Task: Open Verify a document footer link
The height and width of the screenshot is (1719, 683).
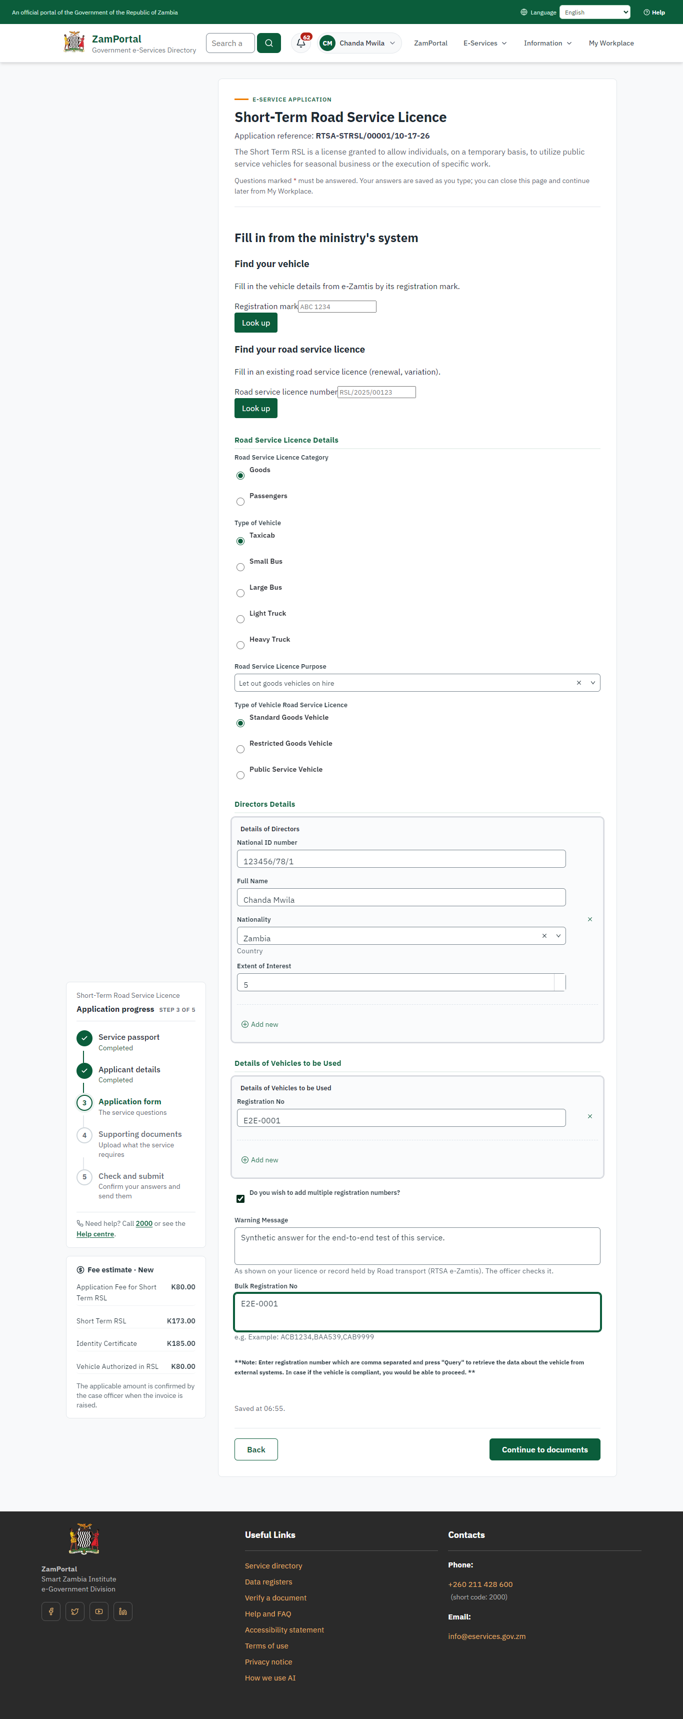Action: coord(275,1597)
